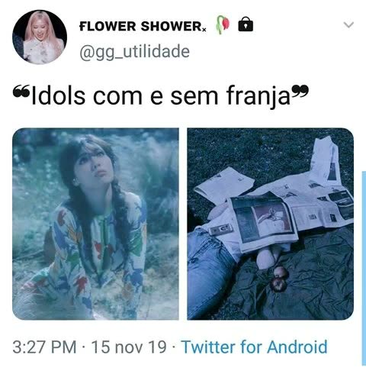The image size is (366, 371).
Task: Click the word franja in tweet text
Action: 258,98
